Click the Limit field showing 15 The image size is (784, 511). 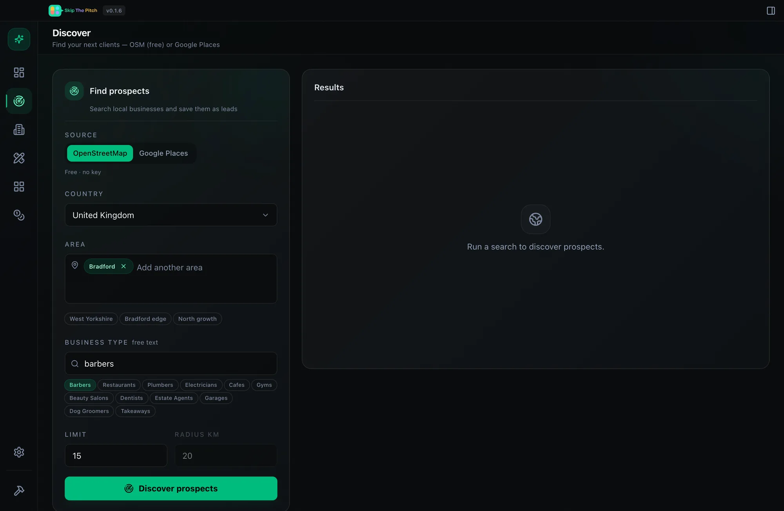[x=116, y=456]
